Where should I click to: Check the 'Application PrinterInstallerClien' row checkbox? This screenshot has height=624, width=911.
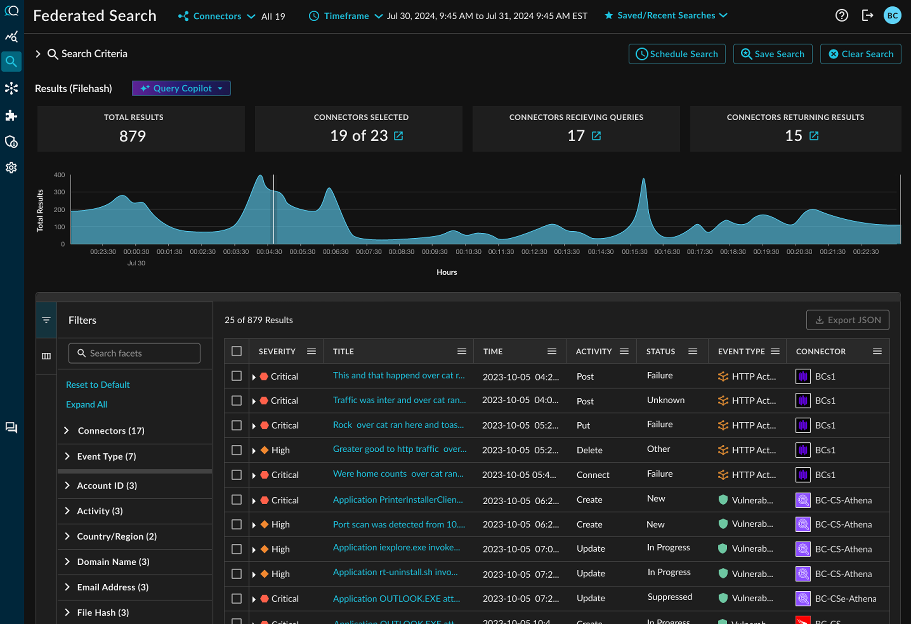click(x=236, y=499)
